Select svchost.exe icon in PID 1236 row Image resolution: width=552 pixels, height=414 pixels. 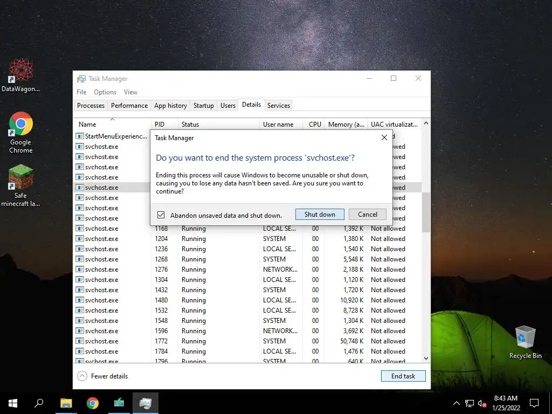click(x=80, y=249)
